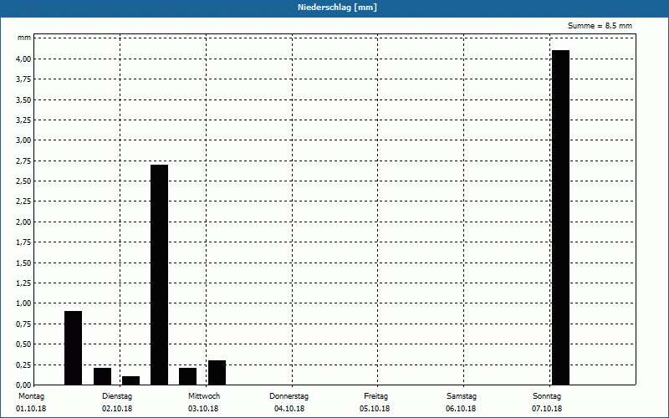Screen dimensions: 669x418
Task: Click the 0,25 y-axis value
Action: coord(23,364)
